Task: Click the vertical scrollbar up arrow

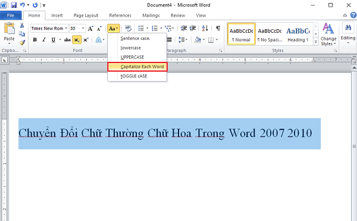Action: tap(354, 68)
